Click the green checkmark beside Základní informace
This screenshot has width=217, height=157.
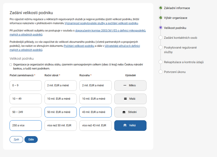point(161,8)
